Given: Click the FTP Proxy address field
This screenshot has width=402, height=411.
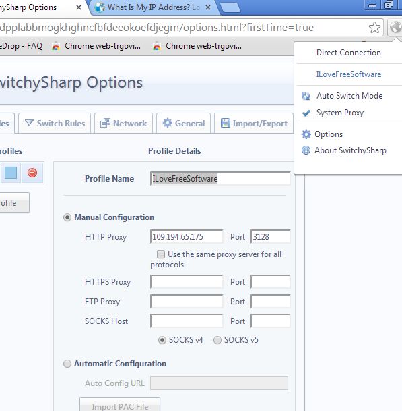Looking at the screenshot, I should pos(187,302).
